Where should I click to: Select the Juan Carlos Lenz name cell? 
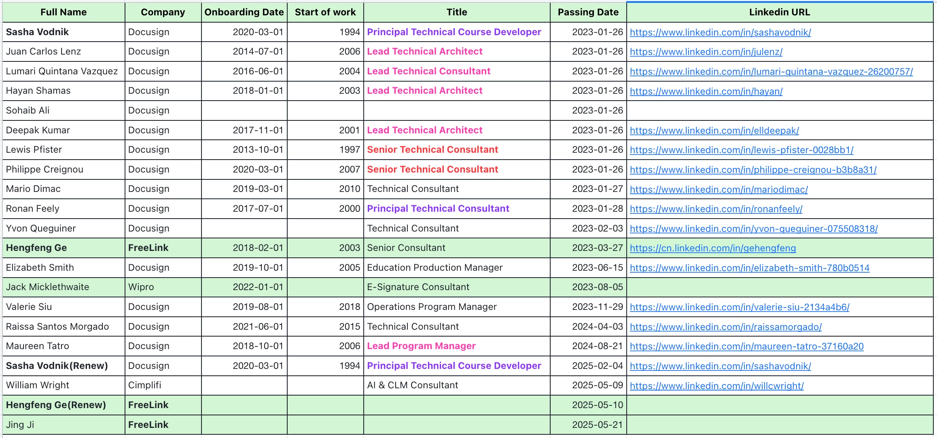click(64, 51)
